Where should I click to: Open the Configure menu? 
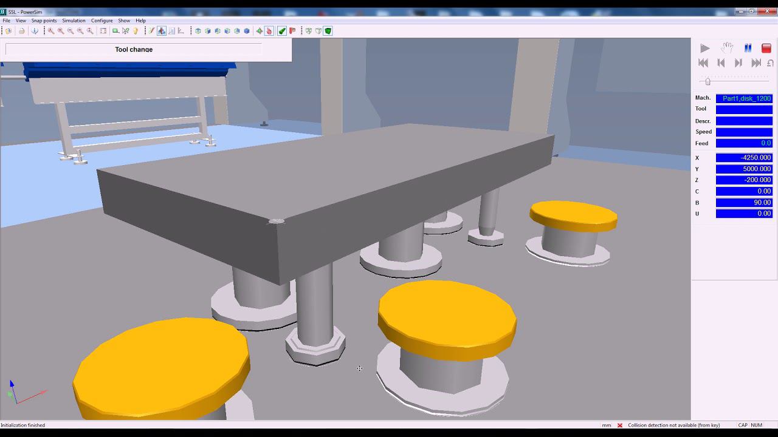102,21
